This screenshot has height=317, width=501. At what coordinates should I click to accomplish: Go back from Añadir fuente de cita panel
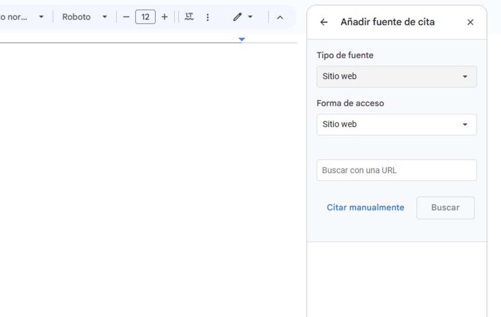tap(324, 22)
